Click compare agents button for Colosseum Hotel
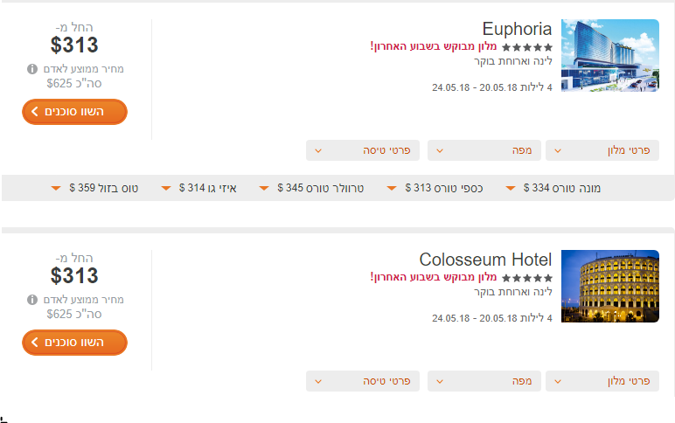The width and height of the screenshot is (675, 423). pos(74,343)
